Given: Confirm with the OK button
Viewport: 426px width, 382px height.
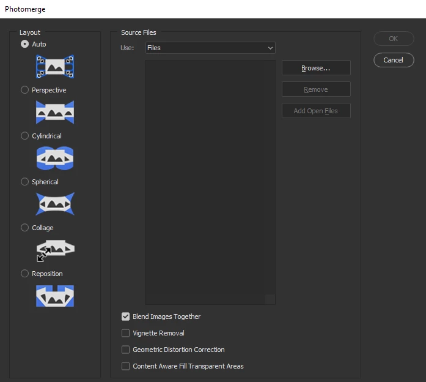Looking at the screenshot, I should click(x=394, y=39).
